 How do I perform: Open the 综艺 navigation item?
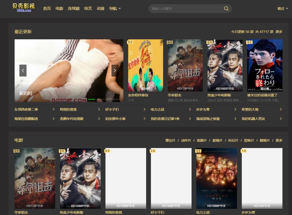[88, 8]
